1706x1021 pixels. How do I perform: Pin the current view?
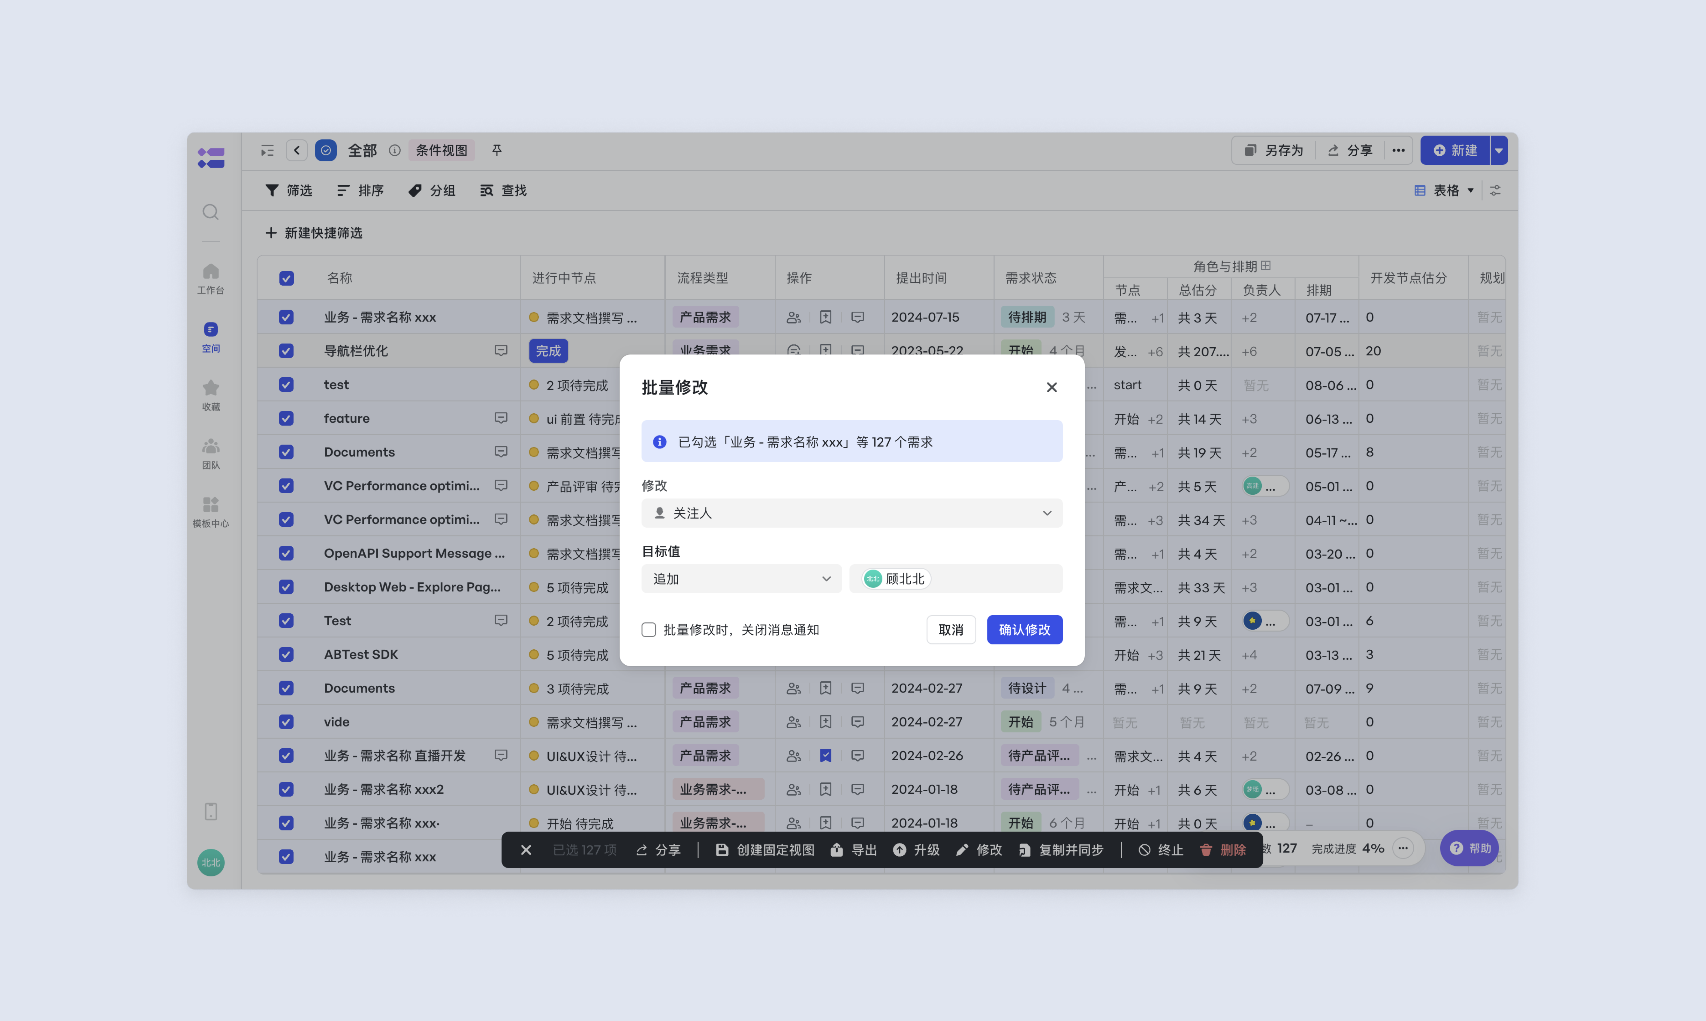pyautogui.click(x=497, y=150)
